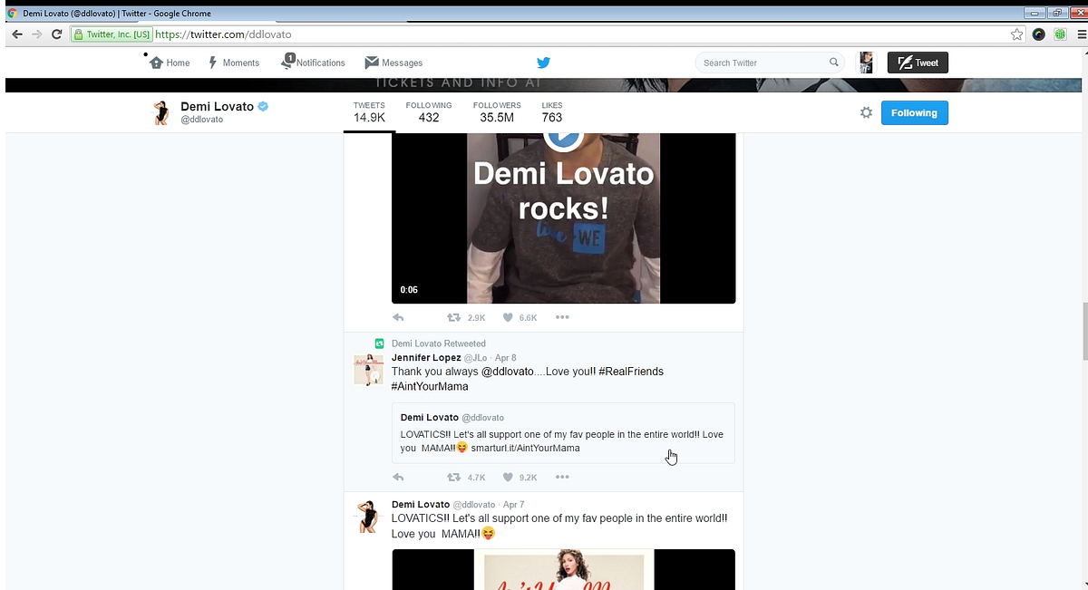Open smarturl.it/AintYourMama link
The width and height of the screenshot is (1088, 590).
point(525,448)
